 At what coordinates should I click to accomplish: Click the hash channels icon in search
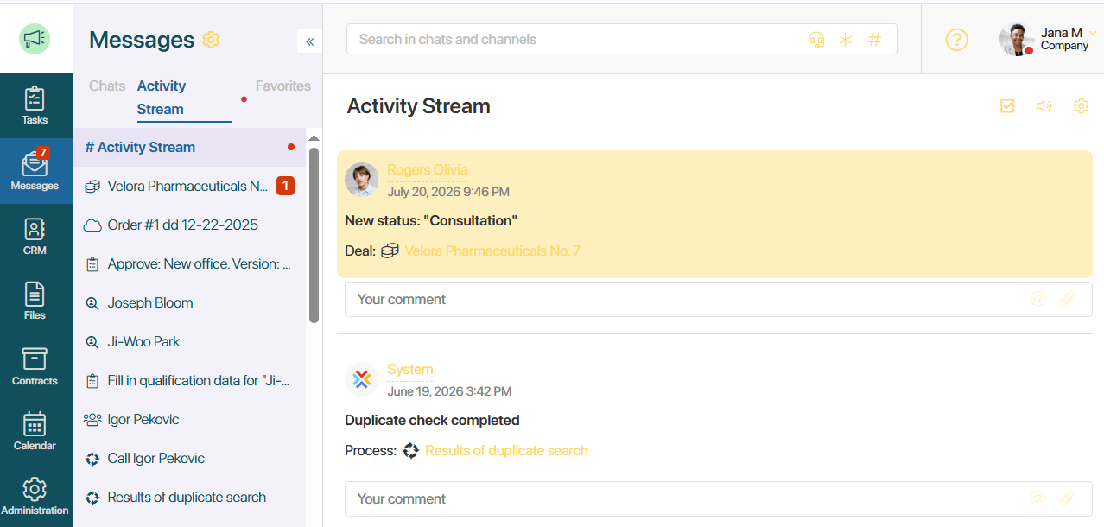point(874,40)
